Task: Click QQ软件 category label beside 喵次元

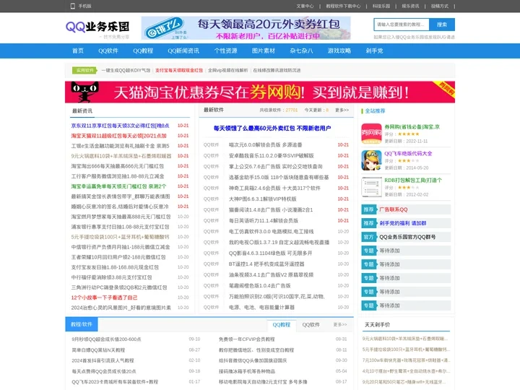Action: pos(211,145)
